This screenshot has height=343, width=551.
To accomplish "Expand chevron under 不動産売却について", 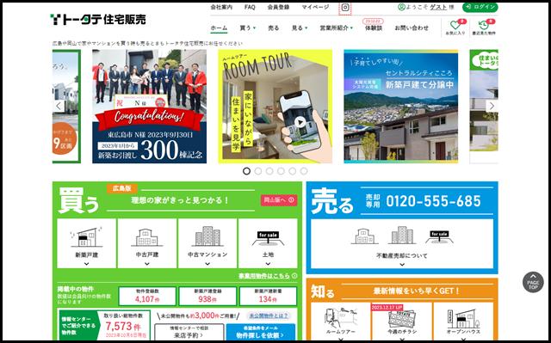I will tap(402, 265).
